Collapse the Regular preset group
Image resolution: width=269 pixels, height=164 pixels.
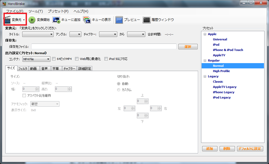pyautogui.click(x=205, y=60)
